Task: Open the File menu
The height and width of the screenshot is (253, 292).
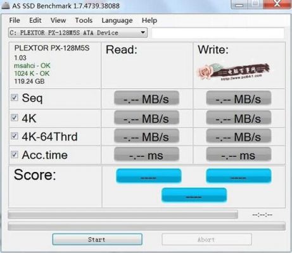Action: coord(15,20)
